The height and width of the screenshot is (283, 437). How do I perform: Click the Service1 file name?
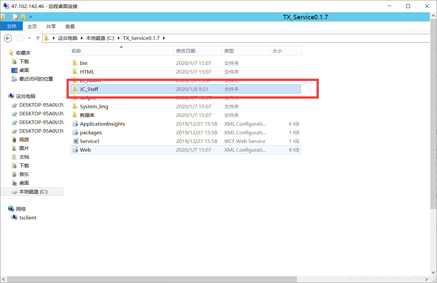90,141
